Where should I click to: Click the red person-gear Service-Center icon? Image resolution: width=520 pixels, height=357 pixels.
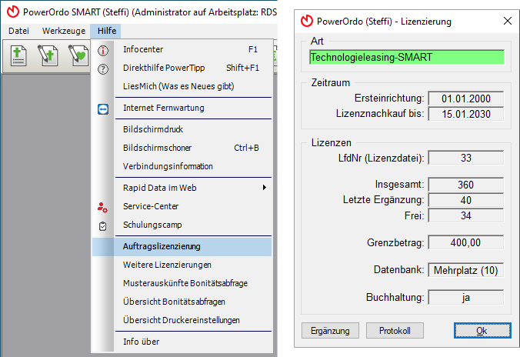(102, 208)
